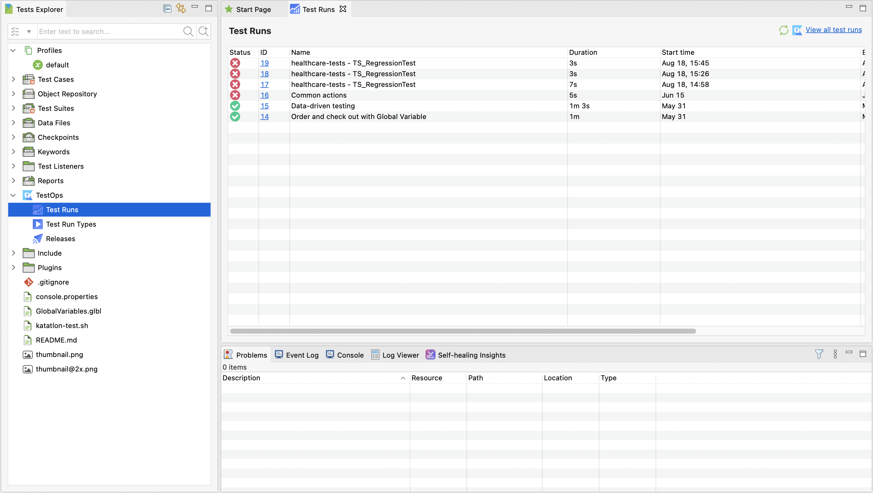Expand the Profiles tree item
873x493 pixels.
tap(14, 50)
